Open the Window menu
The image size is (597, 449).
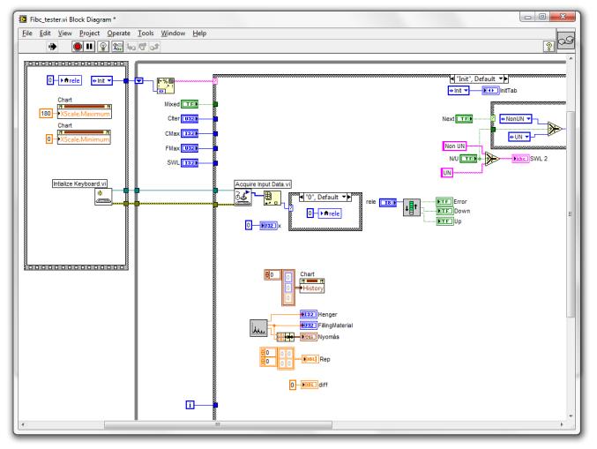173,34
